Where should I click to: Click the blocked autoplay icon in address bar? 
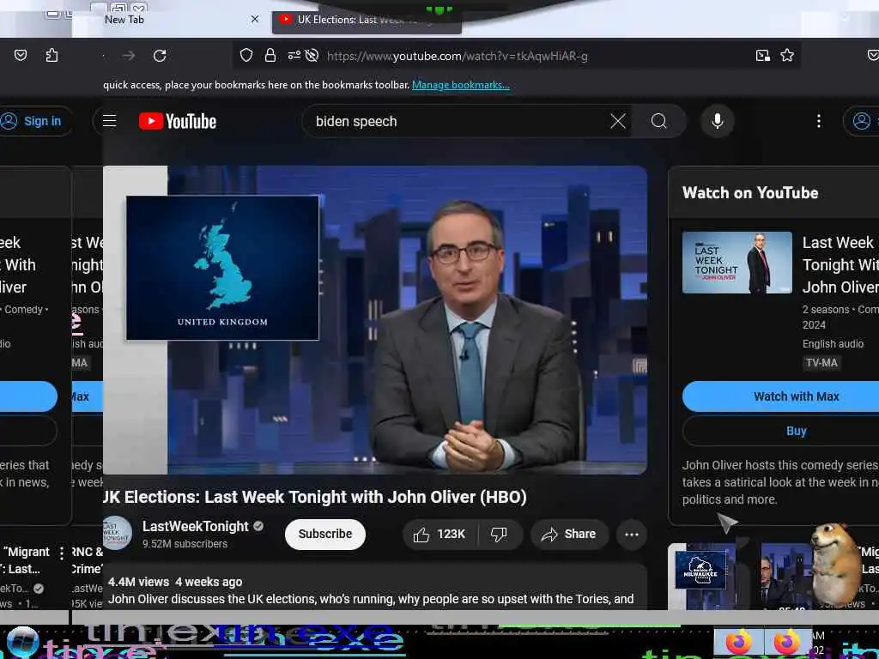click(x=312, y=55)
